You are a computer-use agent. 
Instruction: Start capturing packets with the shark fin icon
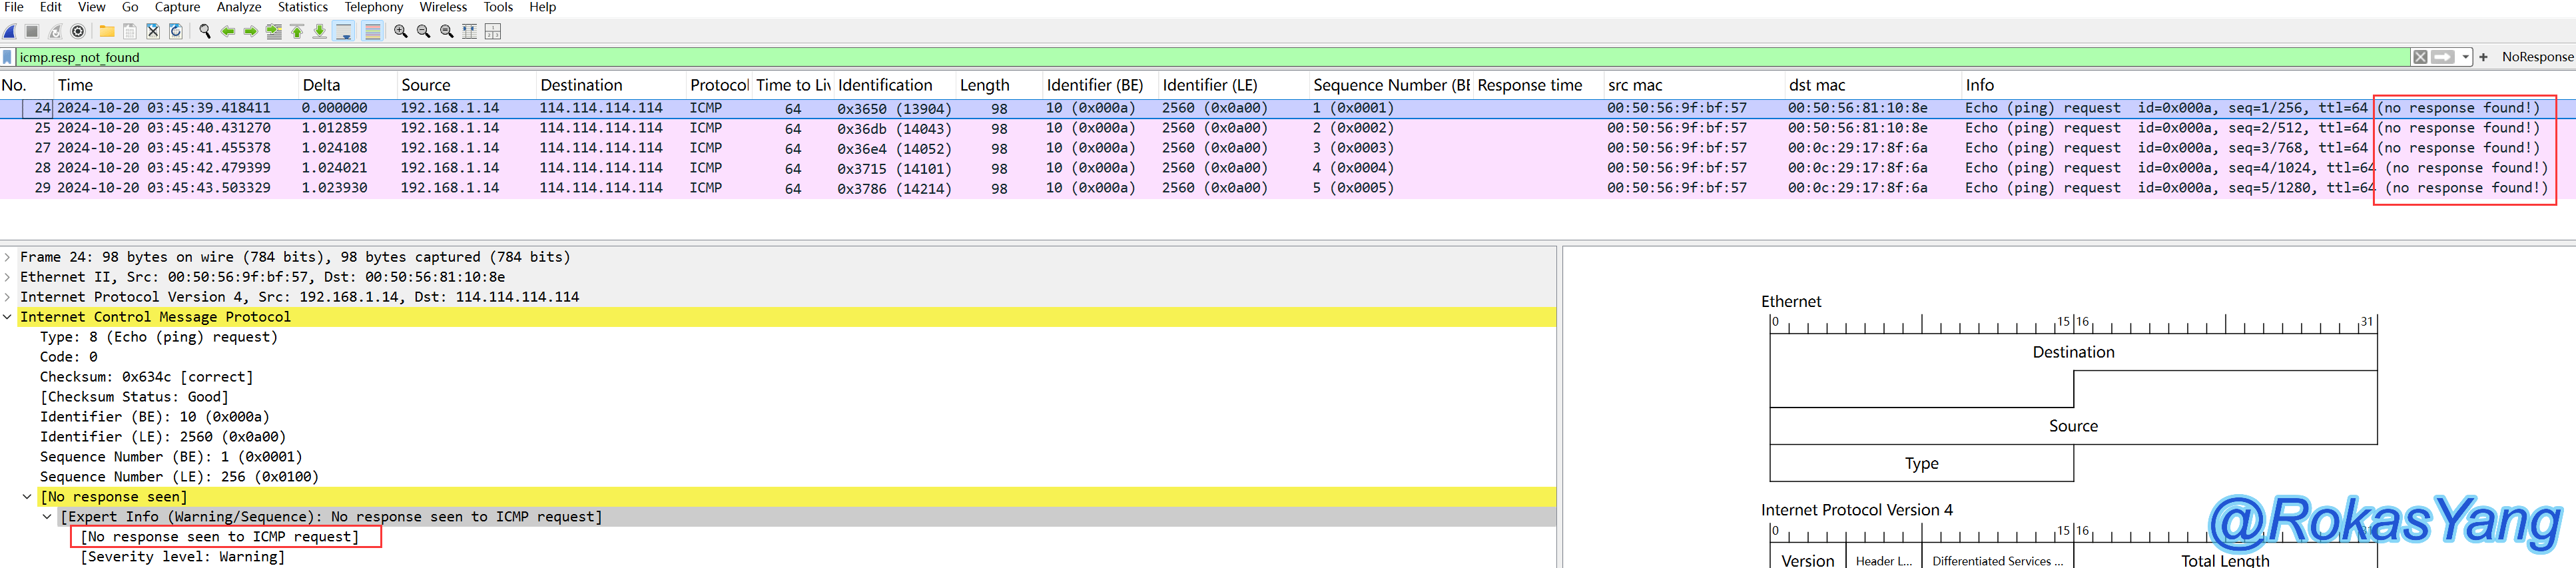coord(10,31)
